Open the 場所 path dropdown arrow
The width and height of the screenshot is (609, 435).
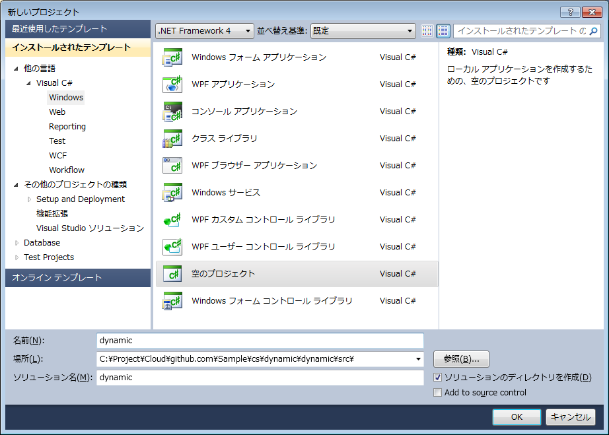(418, 359)
